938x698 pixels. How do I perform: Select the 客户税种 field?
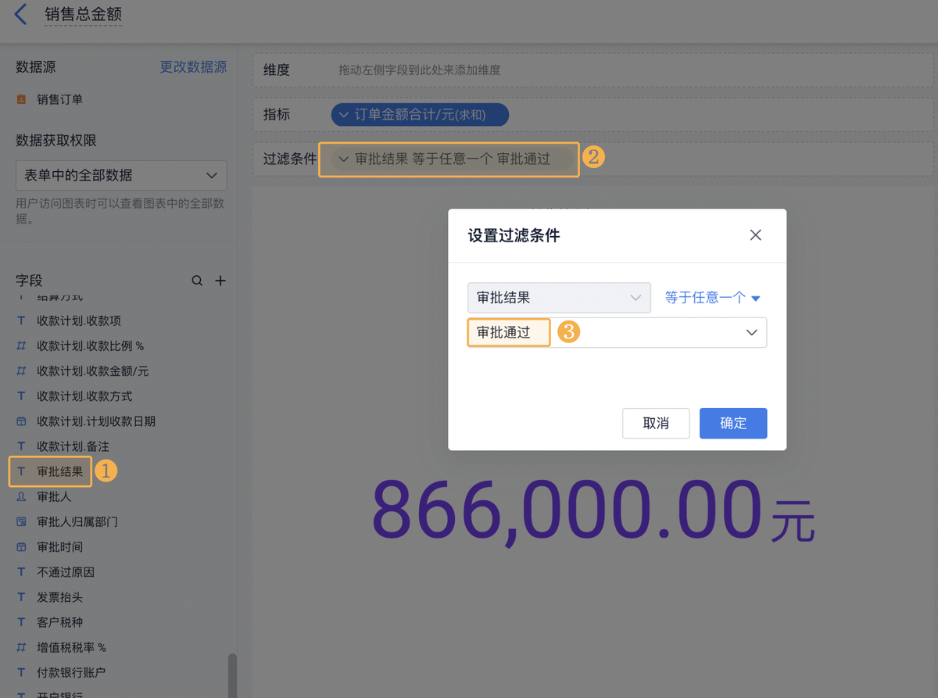(x=59, y=622)
